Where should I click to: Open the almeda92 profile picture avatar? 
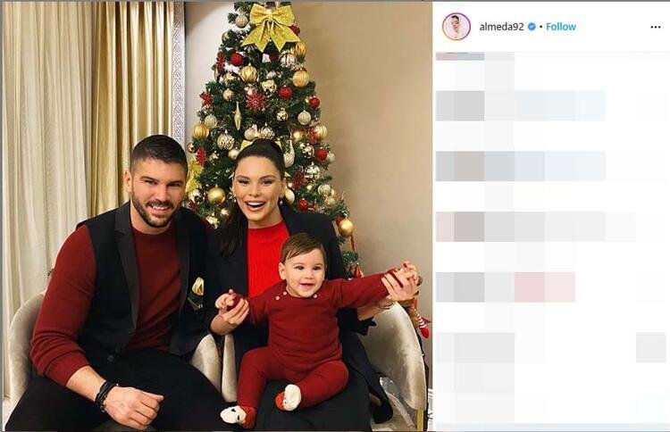click(x=456, y=27)
